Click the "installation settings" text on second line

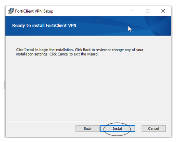32,54
